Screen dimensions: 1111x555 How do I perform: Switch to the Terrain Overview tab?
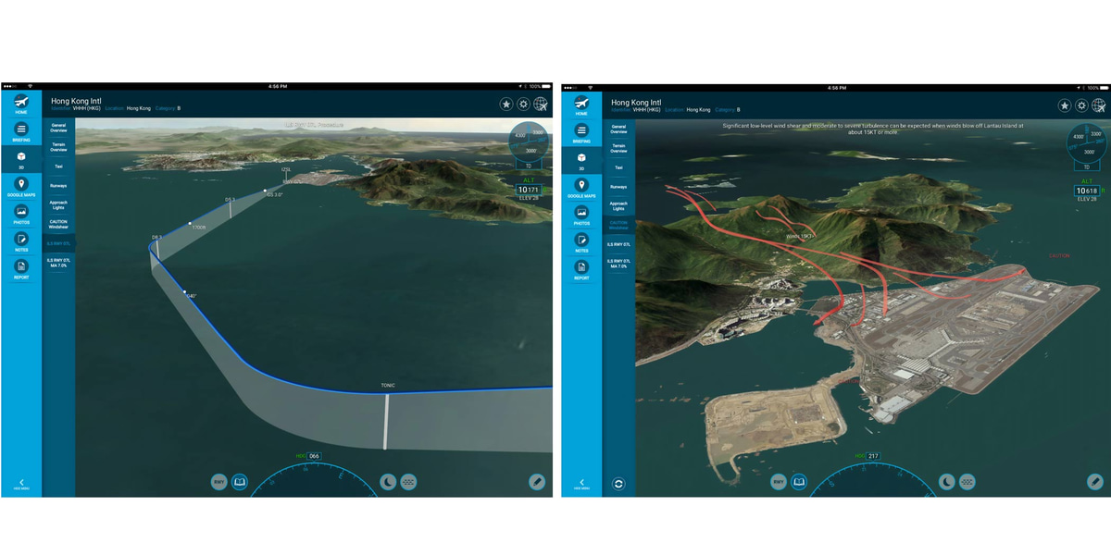58,146
